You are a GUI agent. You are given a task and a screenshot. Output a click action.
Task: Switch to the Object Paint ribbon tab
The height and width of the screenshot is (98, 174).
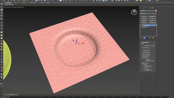pos(33,3)
